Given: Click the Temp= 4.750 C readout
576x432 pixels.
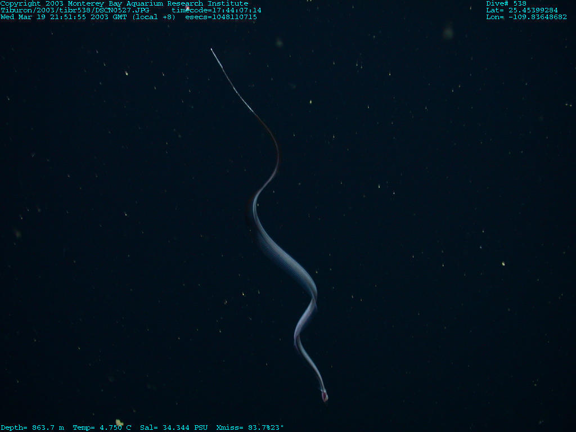Looking at the screenshot, I should click(x=102, y=428).
